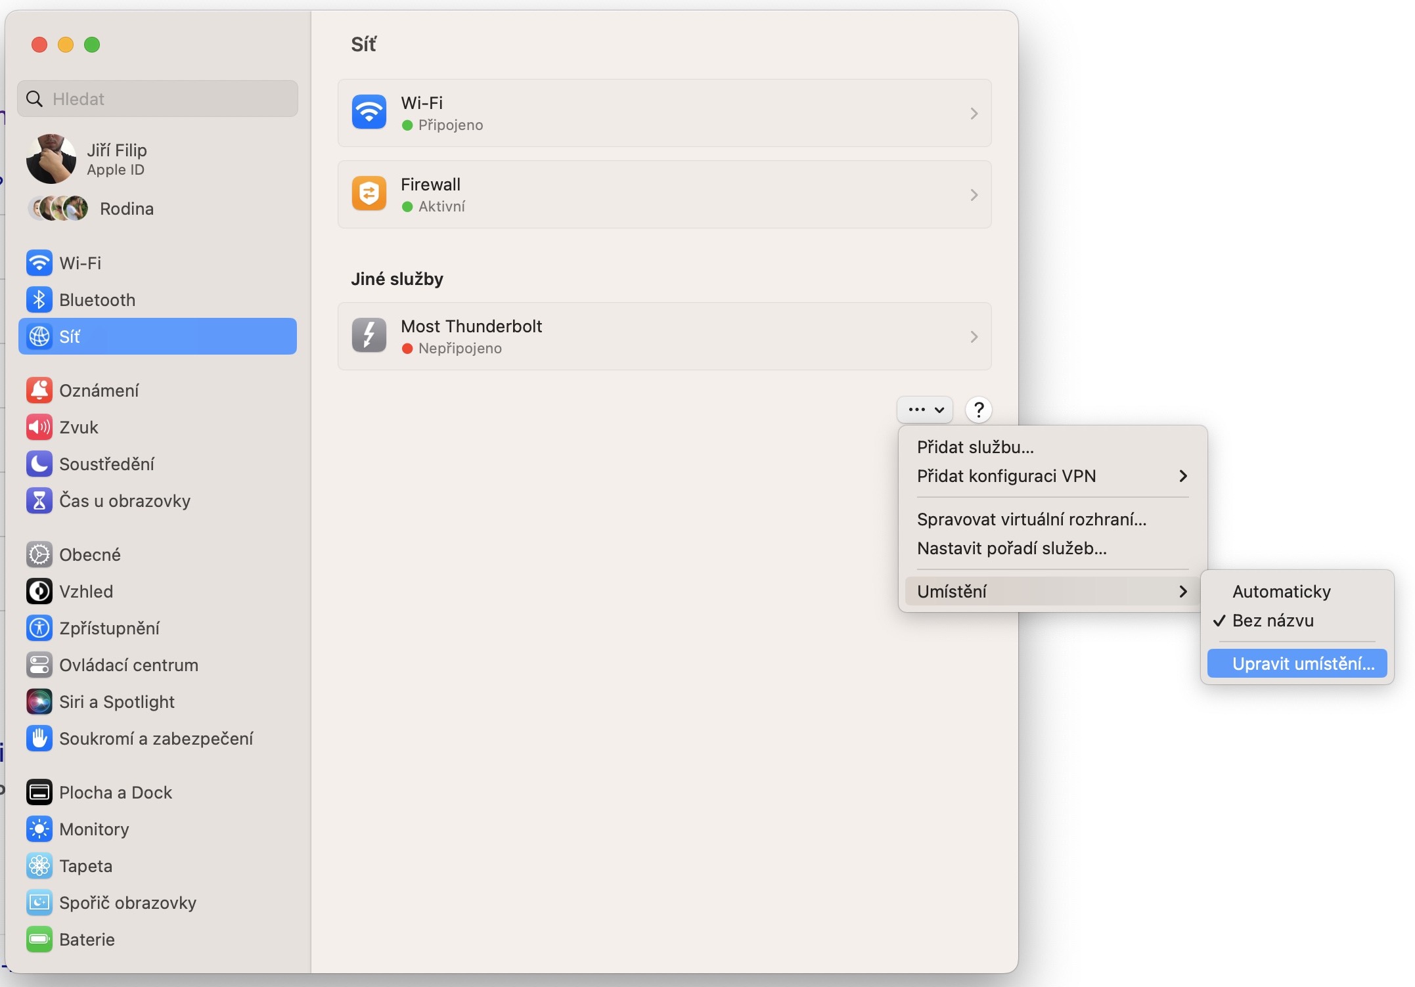1415x987 pixels.
Task: Open Wi-Fi settings from the sidebar
Action: [79, 263]
